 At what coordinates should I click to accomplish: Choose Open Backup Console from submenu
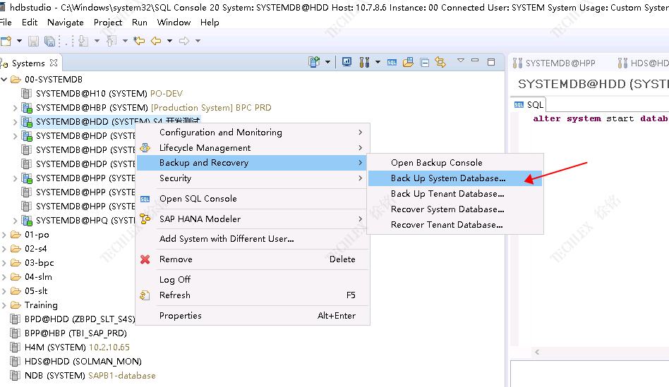(436, 163)
